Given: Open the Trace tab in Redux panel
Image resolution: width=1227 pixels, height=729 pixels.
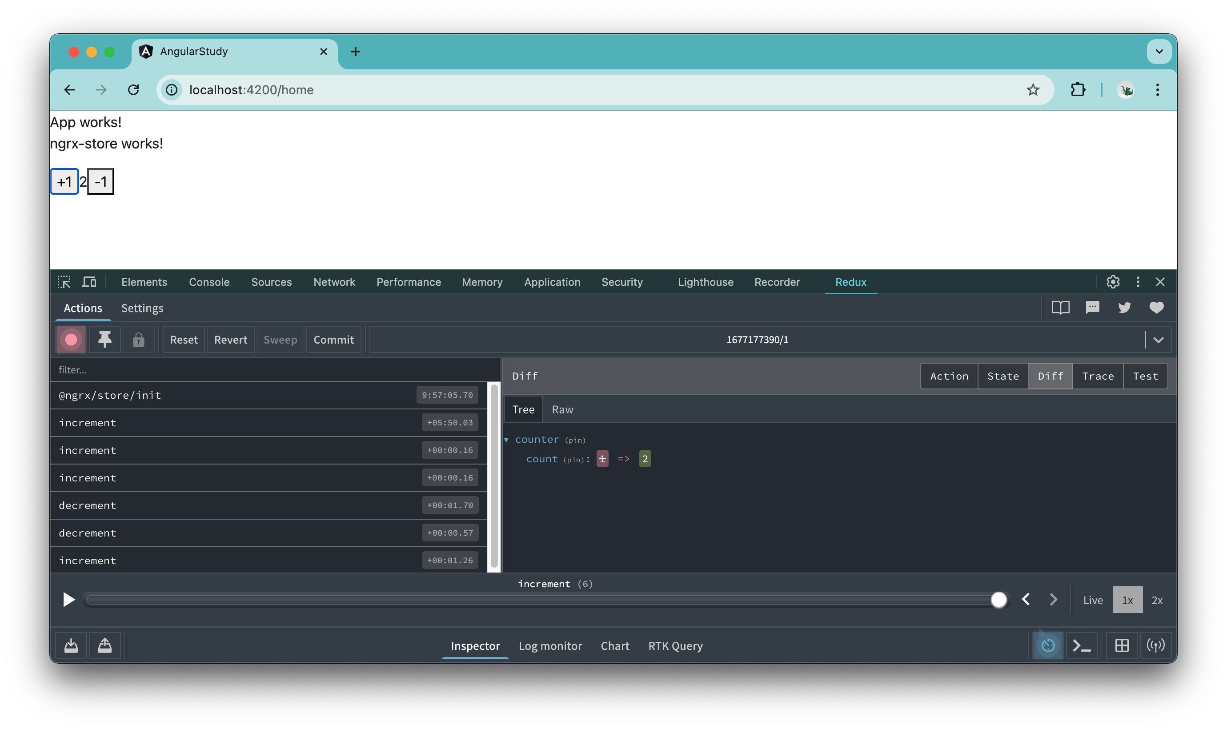Looking at the screenshot, I should (1099, 376).
